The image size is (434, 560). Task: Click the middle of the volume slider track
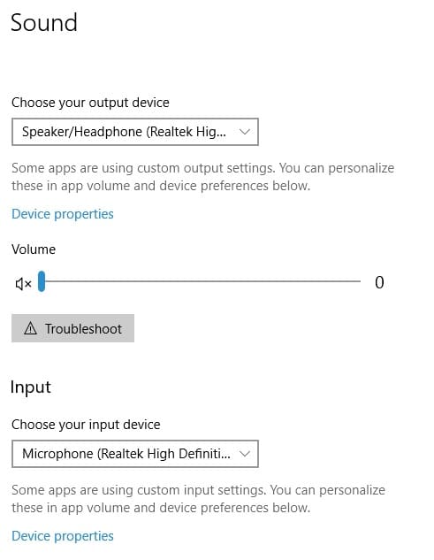[x=201, y=281]
